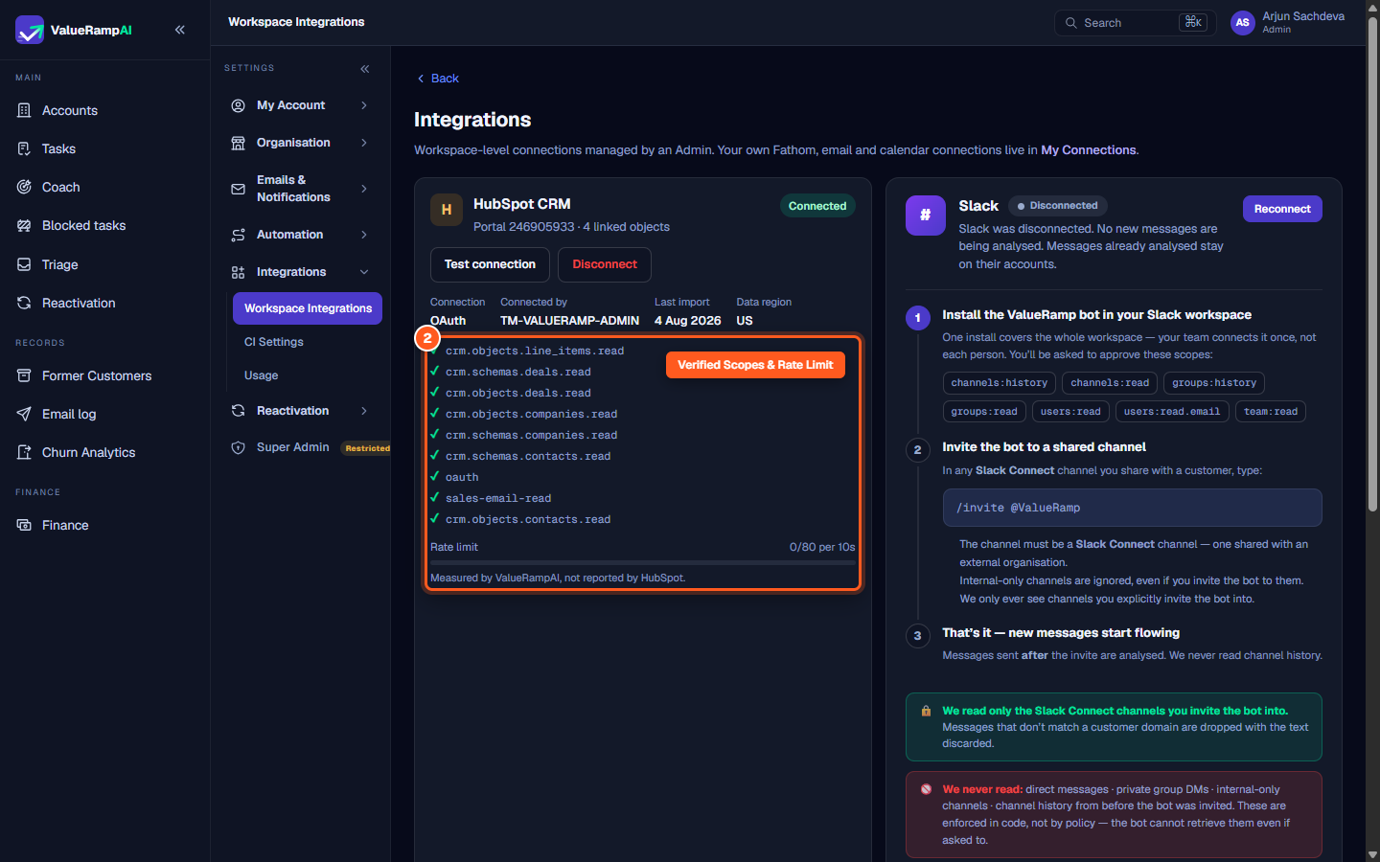
Task: Expand My Account chevron
Action: click(364, 105)
